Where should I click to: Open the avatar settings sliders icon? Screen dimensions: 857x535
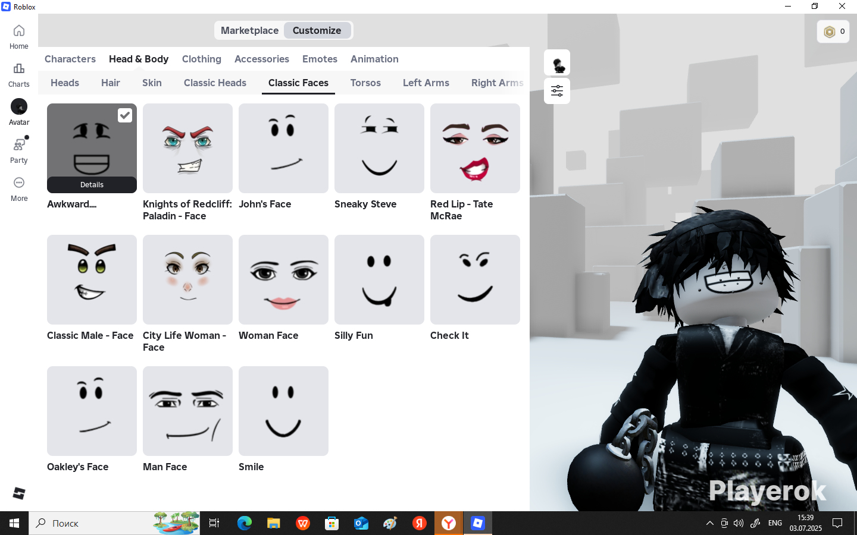557,91
